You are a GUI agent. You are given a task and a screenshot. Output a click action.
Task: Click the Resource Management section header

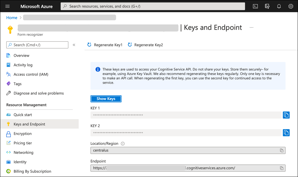(x=26, y=105)
